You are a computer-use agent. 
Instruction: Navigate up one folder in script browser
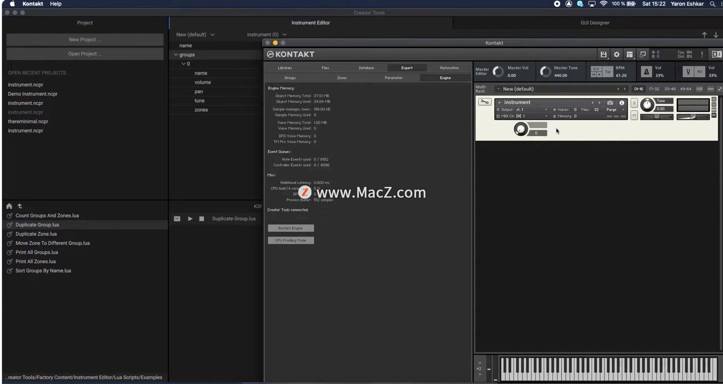coord(20,206)
